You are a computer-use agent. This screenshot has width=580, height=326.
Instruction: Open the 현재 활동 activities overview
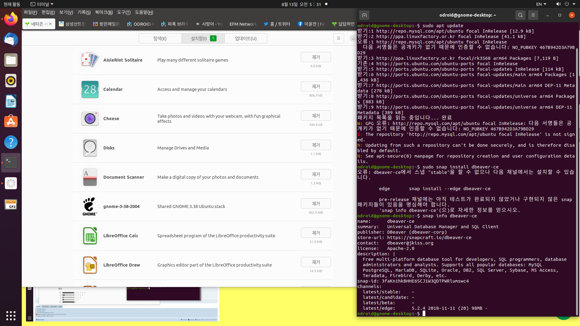point(12,4)
